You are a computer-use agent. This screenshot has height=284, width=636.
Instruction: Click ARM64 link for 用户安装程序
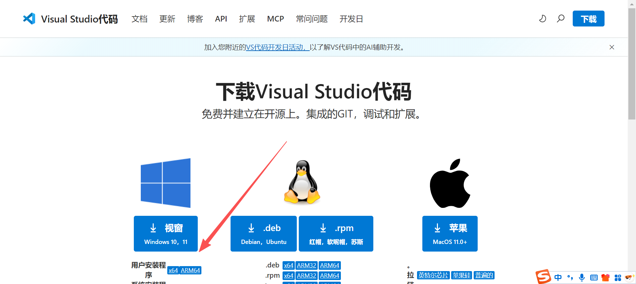click(x=190, y=270)
